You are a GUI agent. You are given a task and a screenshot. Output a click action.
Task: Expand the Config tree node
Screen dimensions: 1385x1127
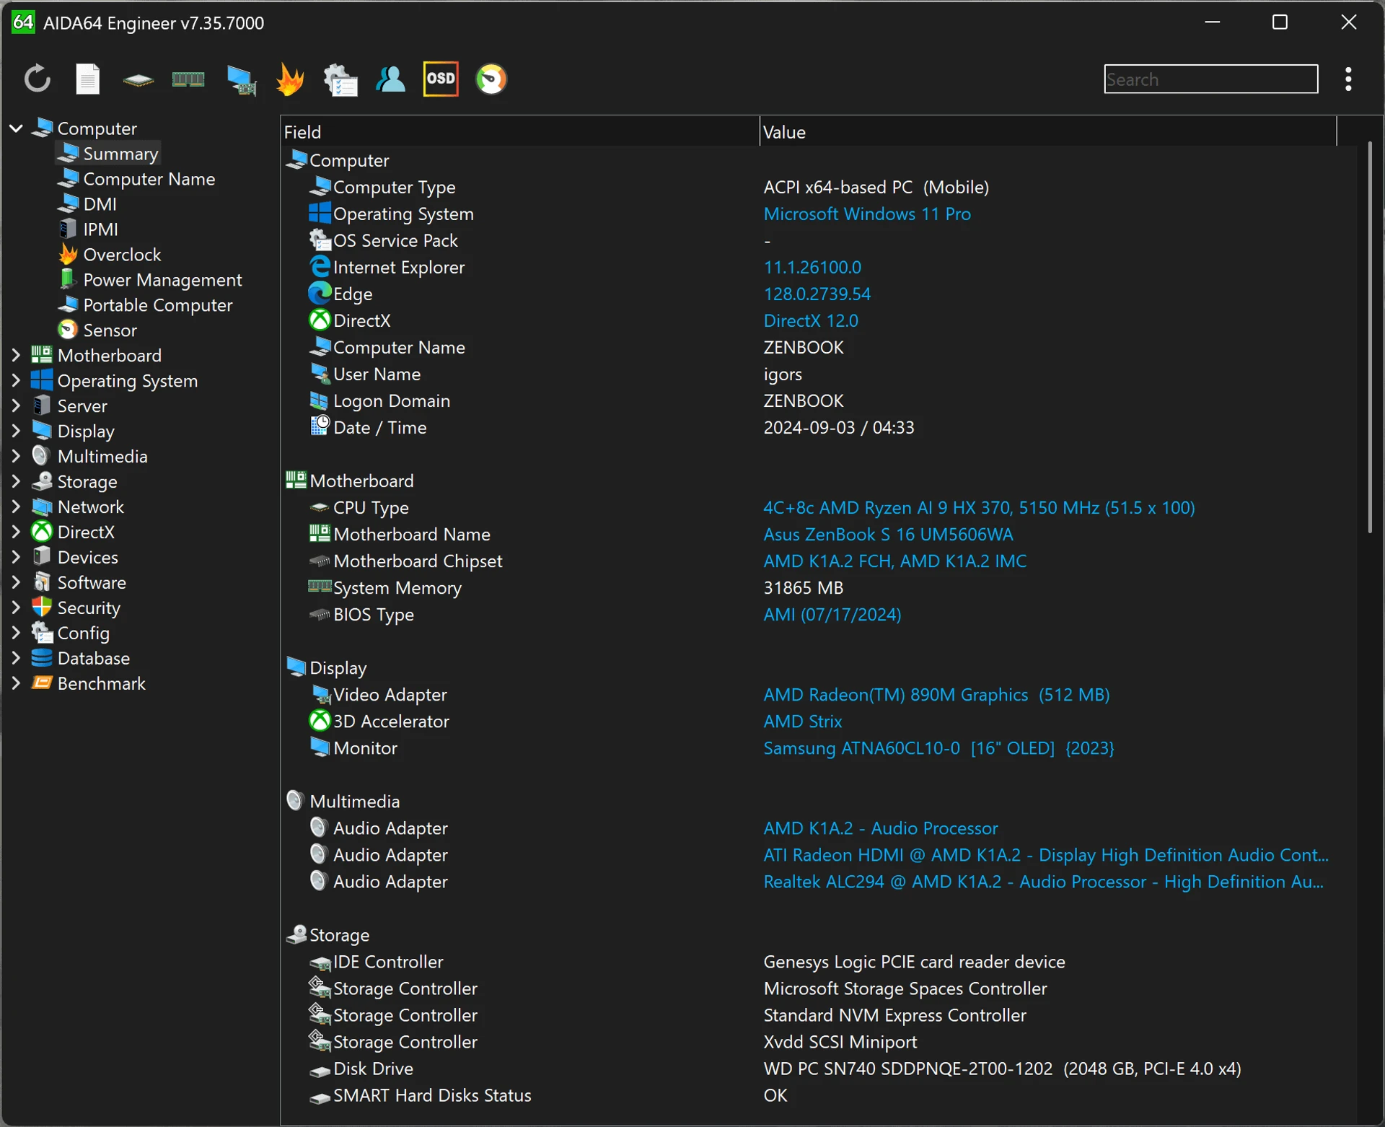[x=16, y=633]
